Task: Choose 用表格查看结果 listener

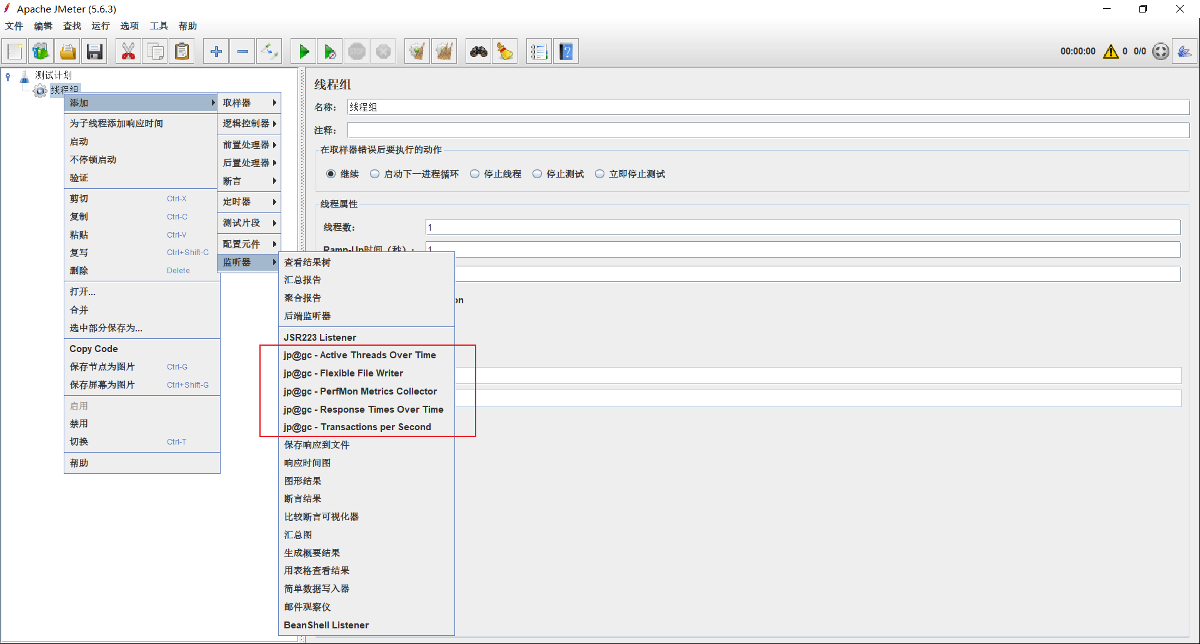Action: pyautogui.click(x=366, y=571)
